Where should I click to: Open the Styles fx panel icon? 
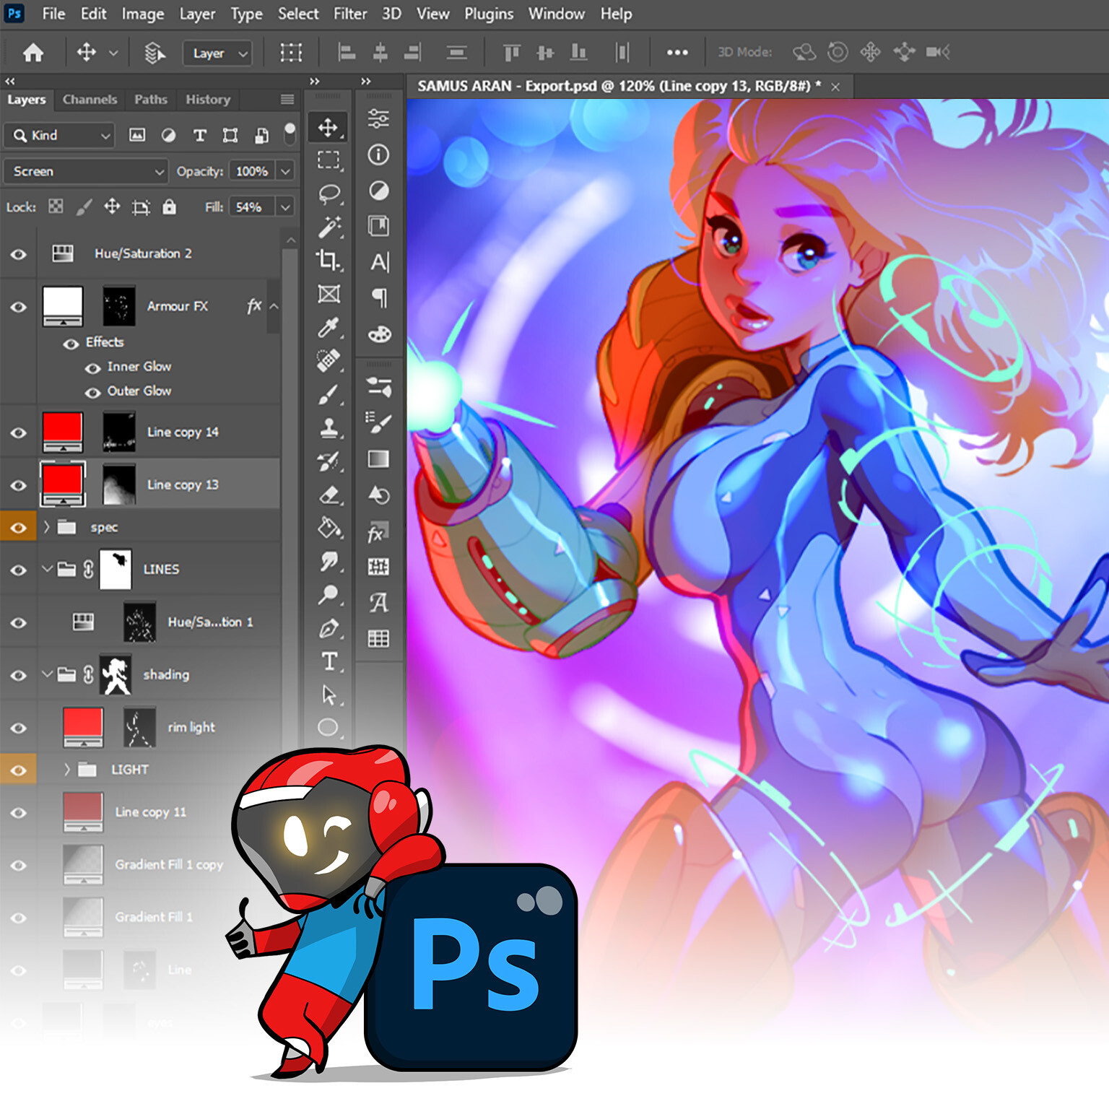378,534
